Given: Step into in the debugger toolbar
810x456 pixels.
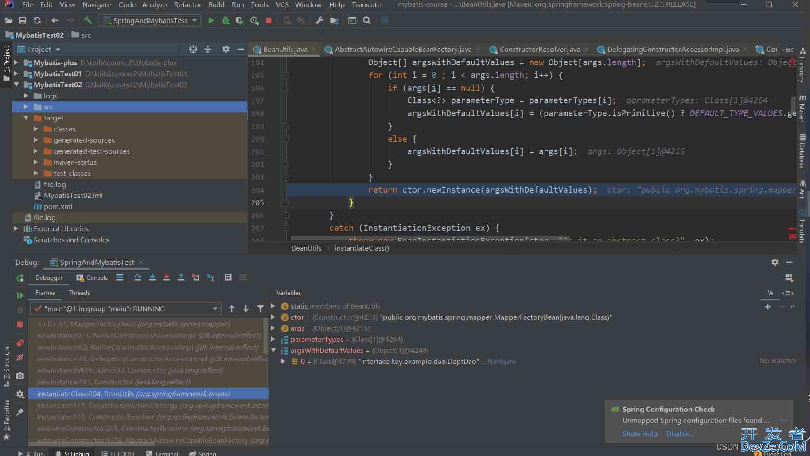Looking at the screenshot, I should [152, 277].
